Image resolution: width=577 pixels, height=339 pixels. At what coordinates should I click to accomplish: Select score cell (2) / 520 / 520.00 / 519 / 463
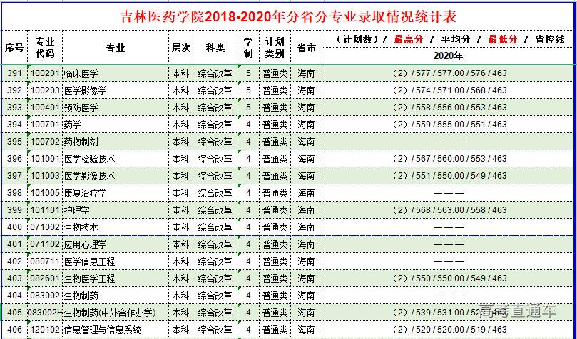coord(448,330)
